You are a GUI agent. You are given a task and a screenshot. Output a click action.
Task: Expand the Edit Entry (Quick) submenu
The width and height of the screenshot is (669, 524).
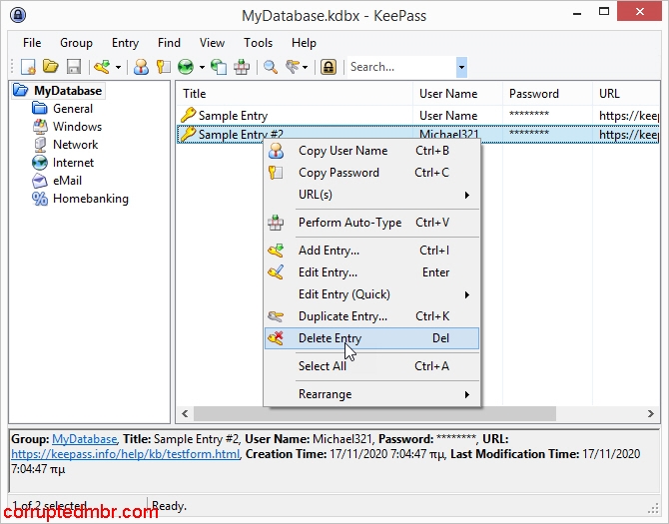371,294
